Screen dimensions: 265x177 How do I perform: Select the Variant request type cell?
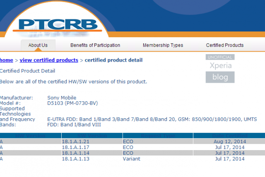pyautogui.click(x=132, y=159)
